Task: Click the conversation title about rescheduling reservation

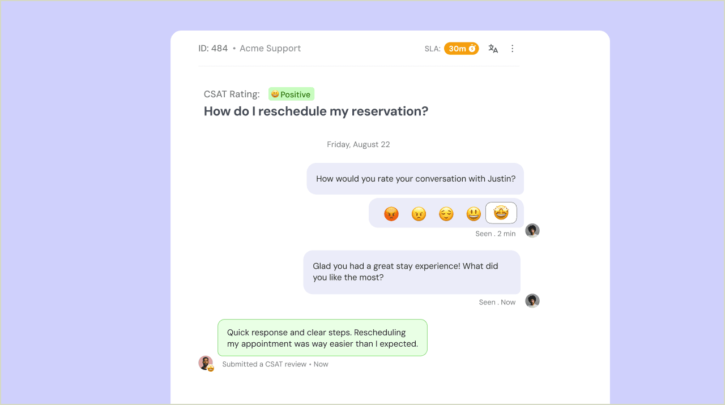Action: pos(316,111)
